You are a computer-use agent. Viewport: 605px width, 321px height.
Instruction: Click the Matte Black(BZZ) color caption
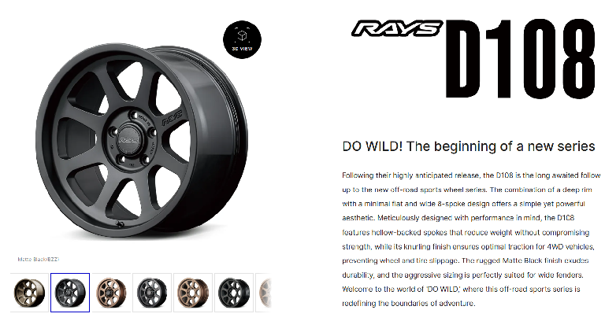point(38,260)
